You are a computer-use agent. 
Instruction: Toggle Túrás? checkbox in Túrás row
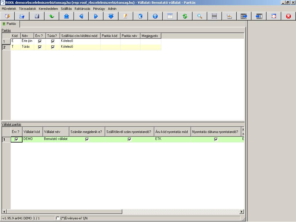point(53,47)
